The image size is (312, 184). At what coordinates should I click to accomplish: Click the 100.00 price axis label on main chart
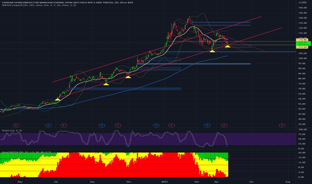pyautogui.click(x=302, y=58)
